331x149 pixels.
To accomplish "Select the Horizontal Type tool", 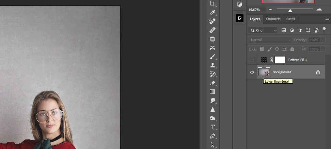I will point(212,127).
